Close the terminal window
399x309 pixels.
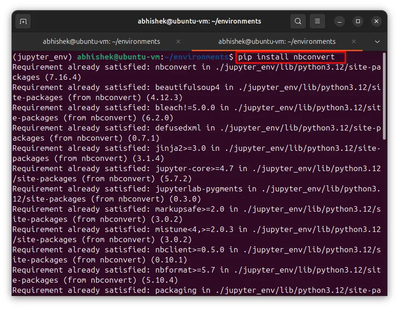[376, 21]
